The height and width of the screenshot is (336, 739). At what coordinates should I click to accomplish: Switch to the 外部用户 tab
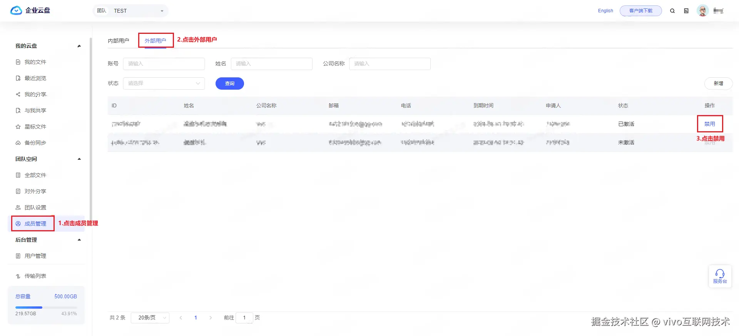coord(155,41)
